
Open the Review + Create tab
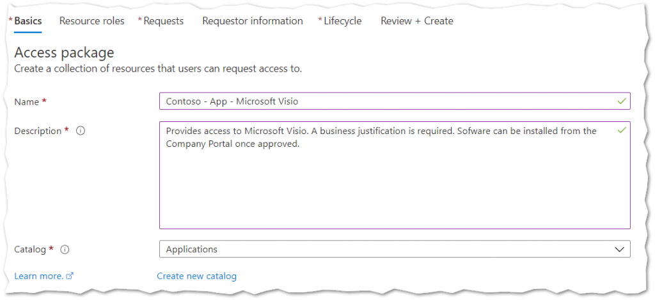click(417, 21)
